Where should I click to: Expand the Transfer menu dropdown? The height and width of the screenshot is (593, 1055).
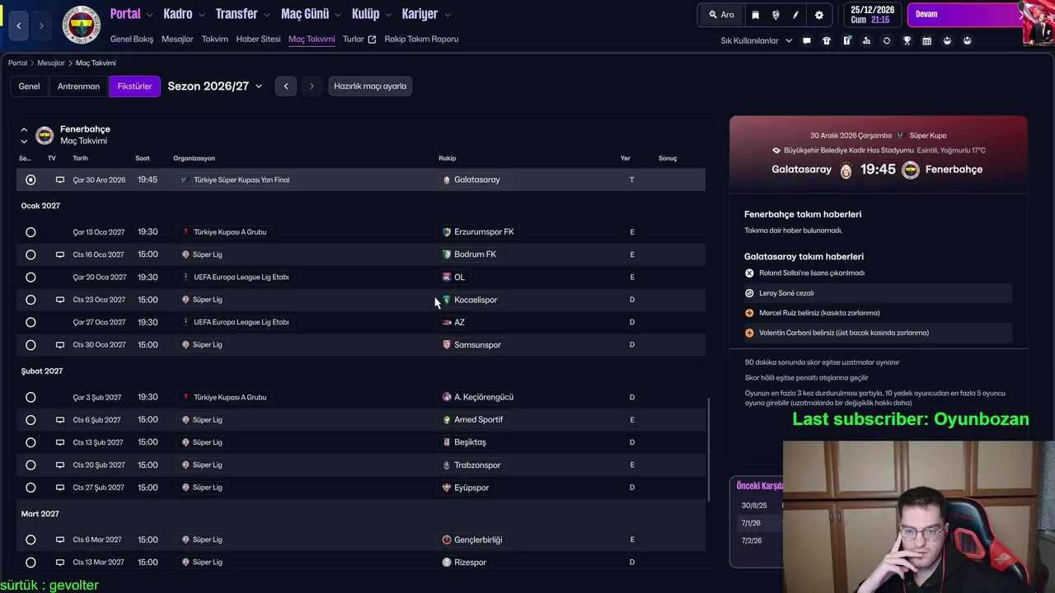tap(266, 15)
